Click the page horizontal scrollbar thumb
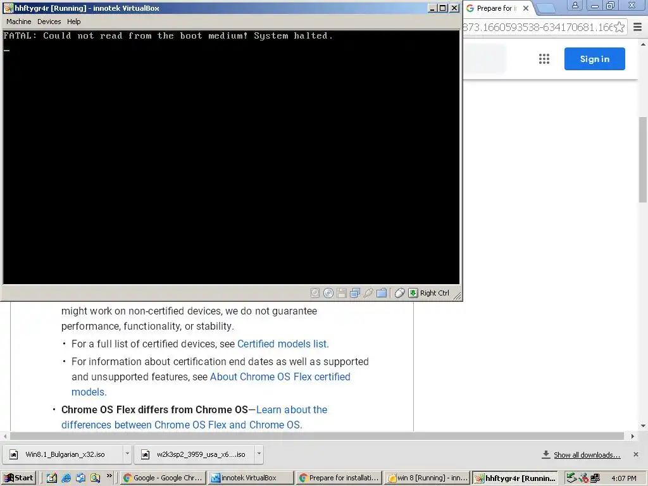Image resolution: width=648 pixels, height=486 pixels. click(x=317, y=437)
